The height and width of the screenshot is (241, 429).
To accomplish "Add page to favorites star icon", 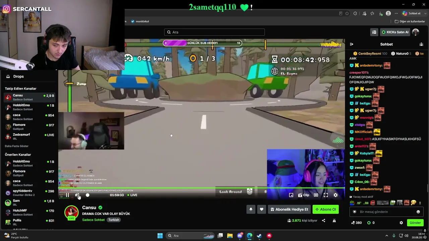I will point(347,13).
